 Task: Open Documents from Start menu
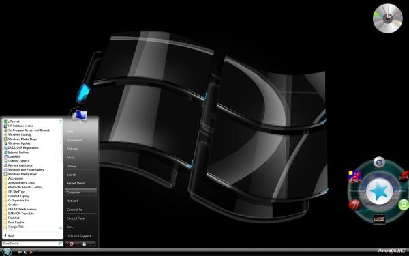click(74, 140)
